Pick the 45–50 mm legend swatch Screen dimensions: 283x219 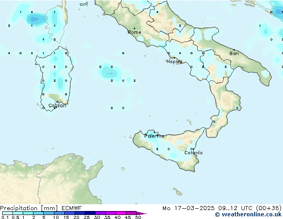[x=131, y=213]
